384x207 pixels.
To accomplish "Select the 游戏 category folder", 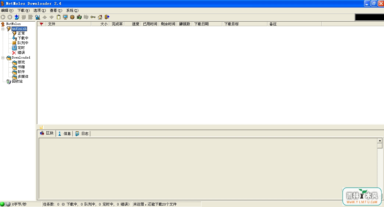I will [21, 62].
